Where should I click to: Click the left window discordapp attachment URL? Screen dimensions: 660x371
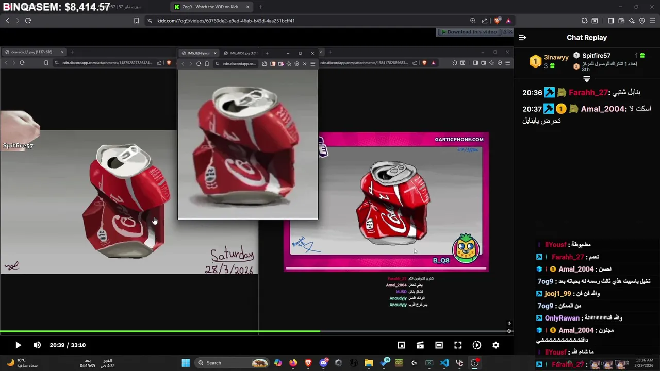click(107, 63)
